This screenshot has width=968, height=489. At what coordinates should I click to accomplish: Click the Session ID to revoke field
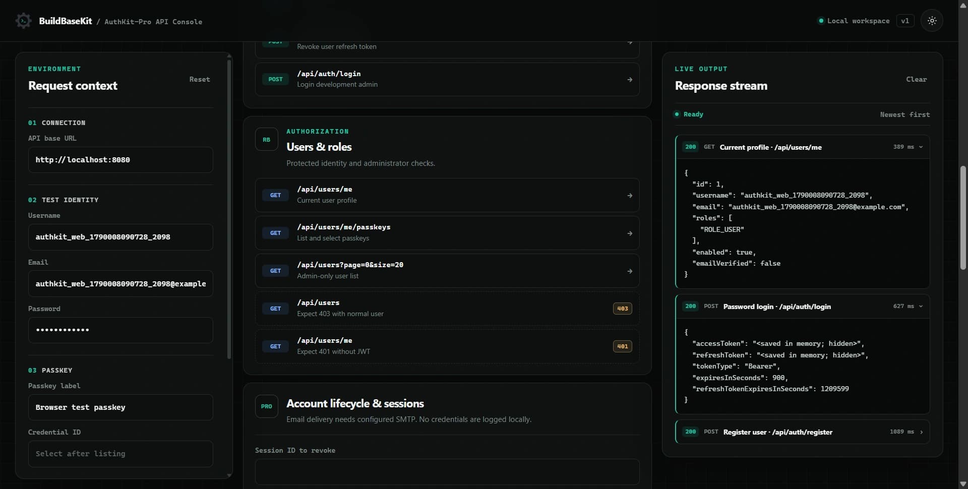coord(447,472)
